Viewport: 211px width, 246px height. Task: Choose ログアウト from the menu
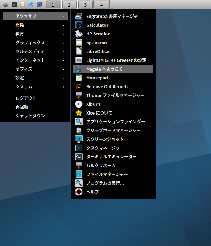[x=35, y=98]
